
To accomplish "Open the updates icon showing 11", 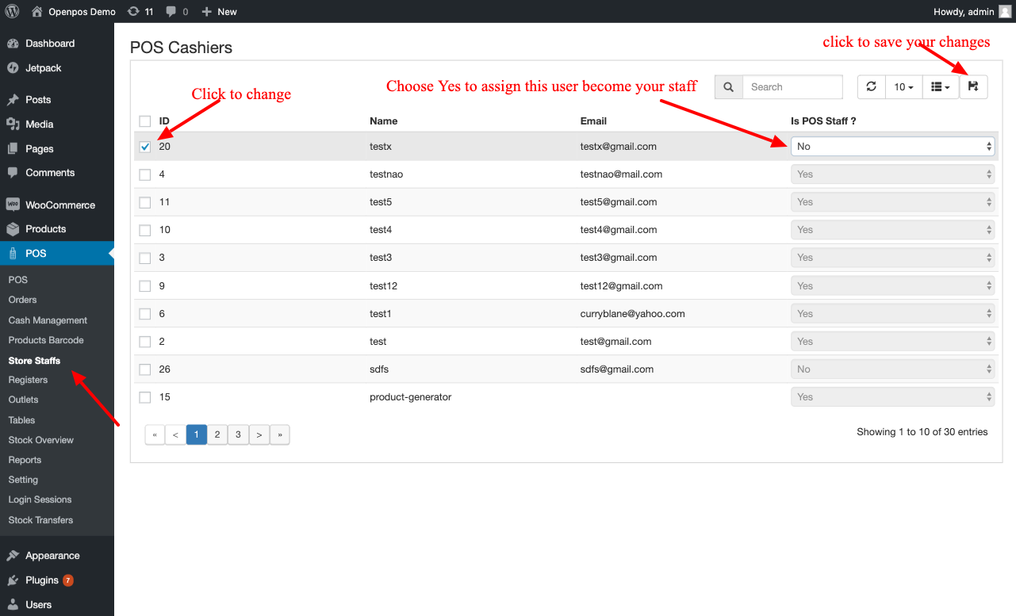I will (140, 12).
